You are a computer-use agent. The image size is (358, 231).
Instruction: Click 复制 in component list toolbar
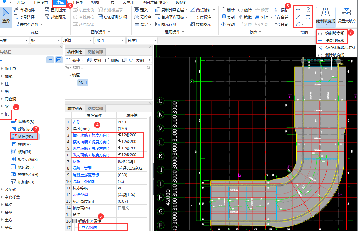(x=94, y=60)
